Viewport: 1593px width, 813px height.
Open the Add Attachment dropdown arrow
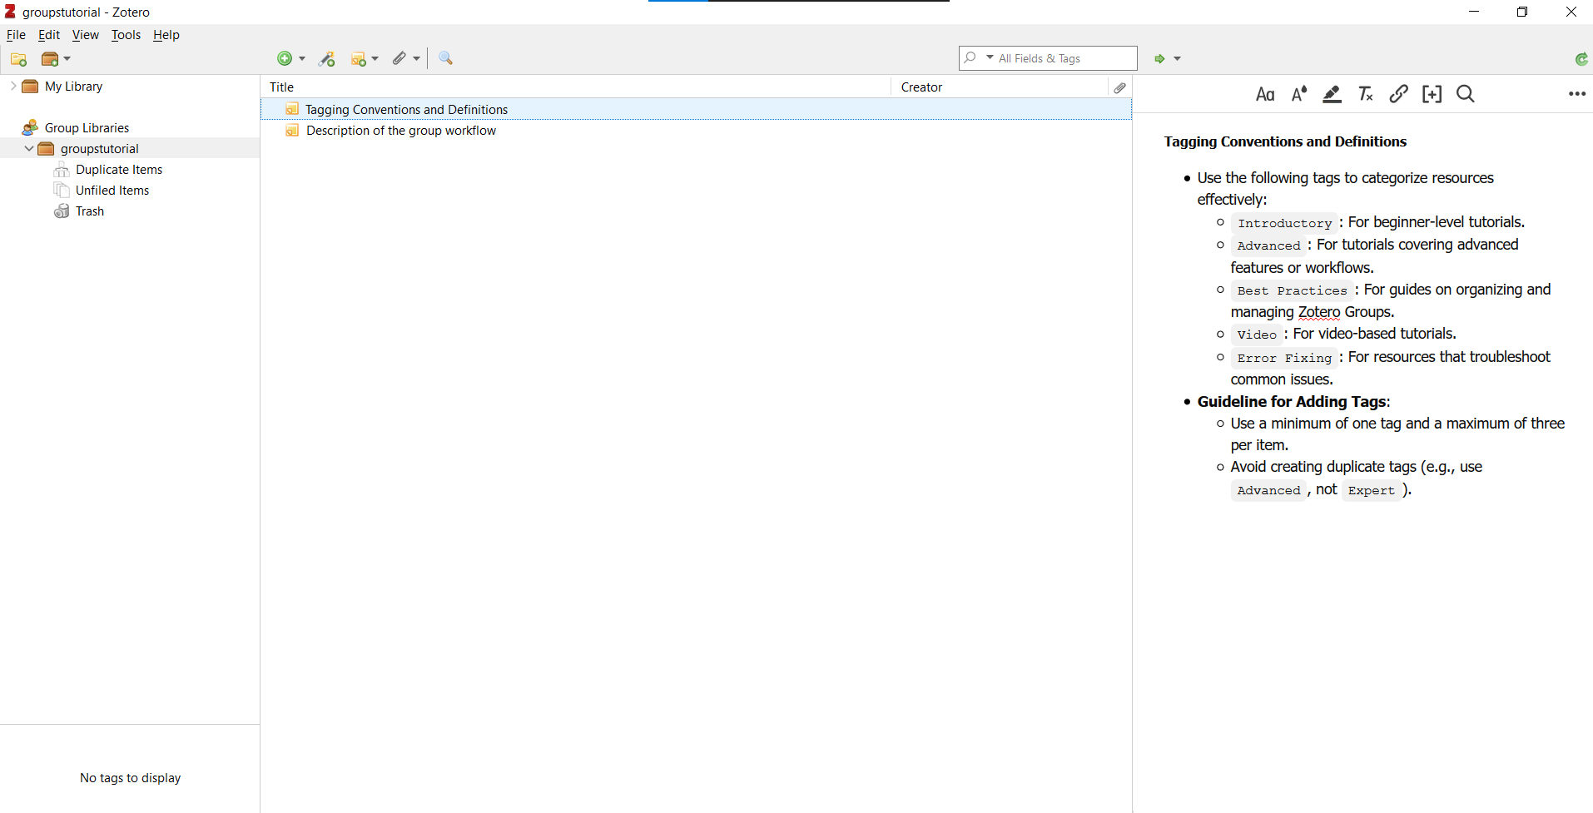click(x=417, y=59)
